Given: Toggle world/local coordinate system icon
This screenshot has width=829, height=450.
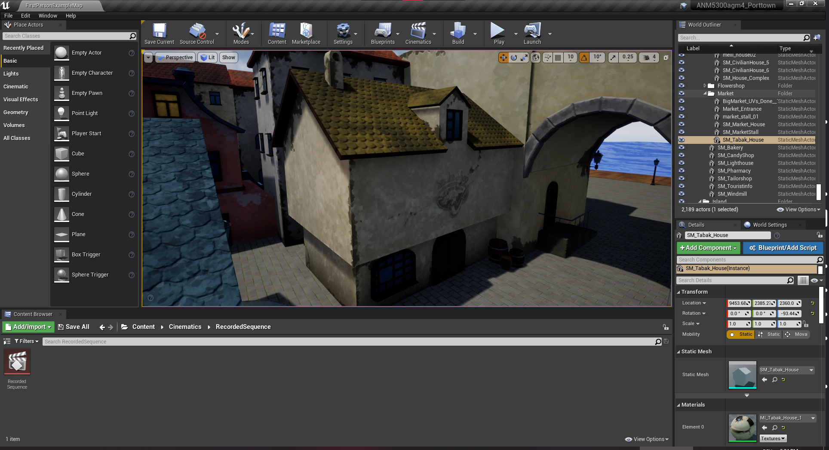Looking at the screenshot, I should pos(536,58).
